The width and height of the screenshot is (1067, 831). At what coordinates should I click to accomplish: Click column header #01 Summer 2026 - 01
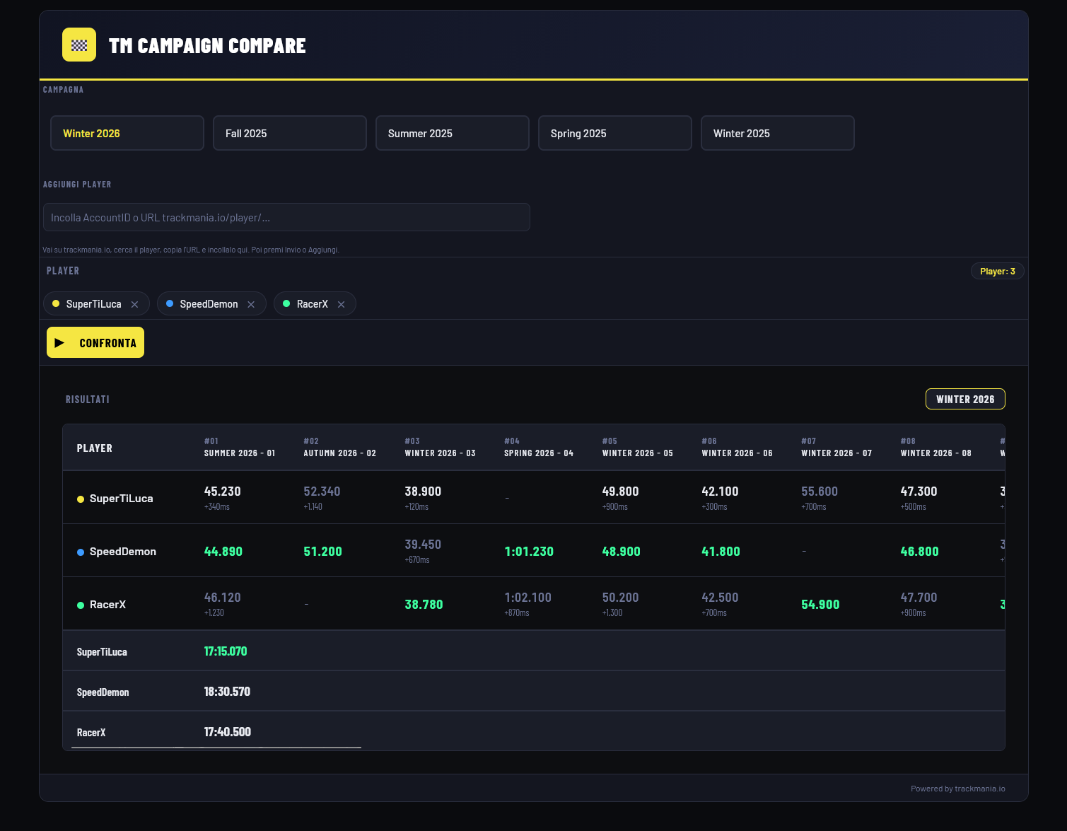pos(240,447)
